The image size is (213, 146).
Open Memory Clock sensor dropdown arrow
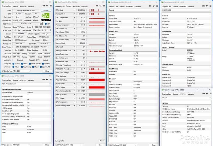click(x=74, y=14)
